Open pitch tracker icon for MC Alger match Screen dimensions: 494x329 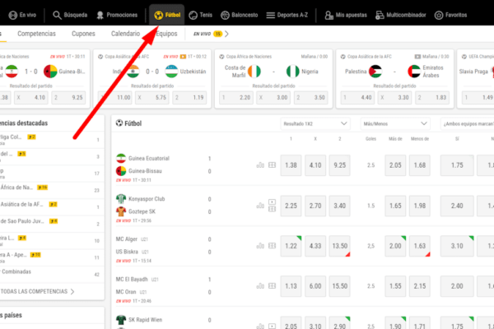point(273,246)
